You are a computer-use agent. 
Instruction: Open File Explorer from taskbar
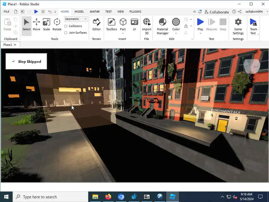[95, 197]
